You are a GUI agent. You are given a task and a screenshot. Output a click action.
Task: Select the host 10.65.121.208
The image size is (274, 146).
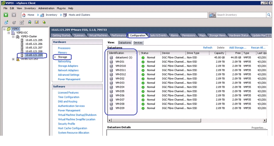pyautogui.click(x=34, y=51)
